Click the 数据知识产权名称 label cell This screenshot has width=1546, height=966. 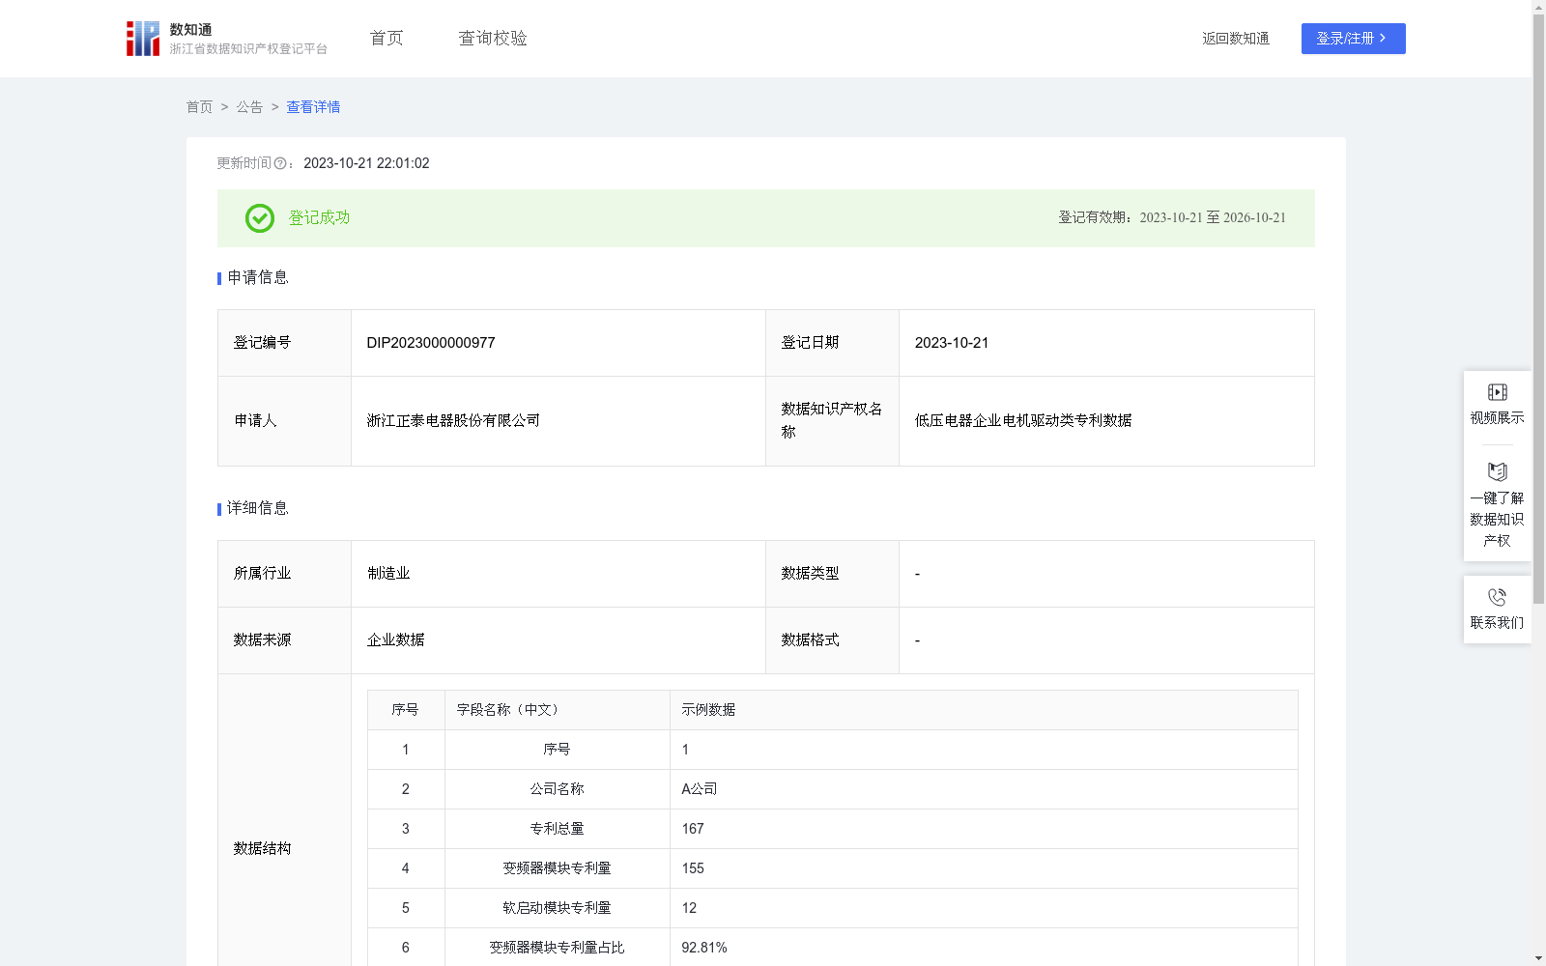tap(832, 421)
